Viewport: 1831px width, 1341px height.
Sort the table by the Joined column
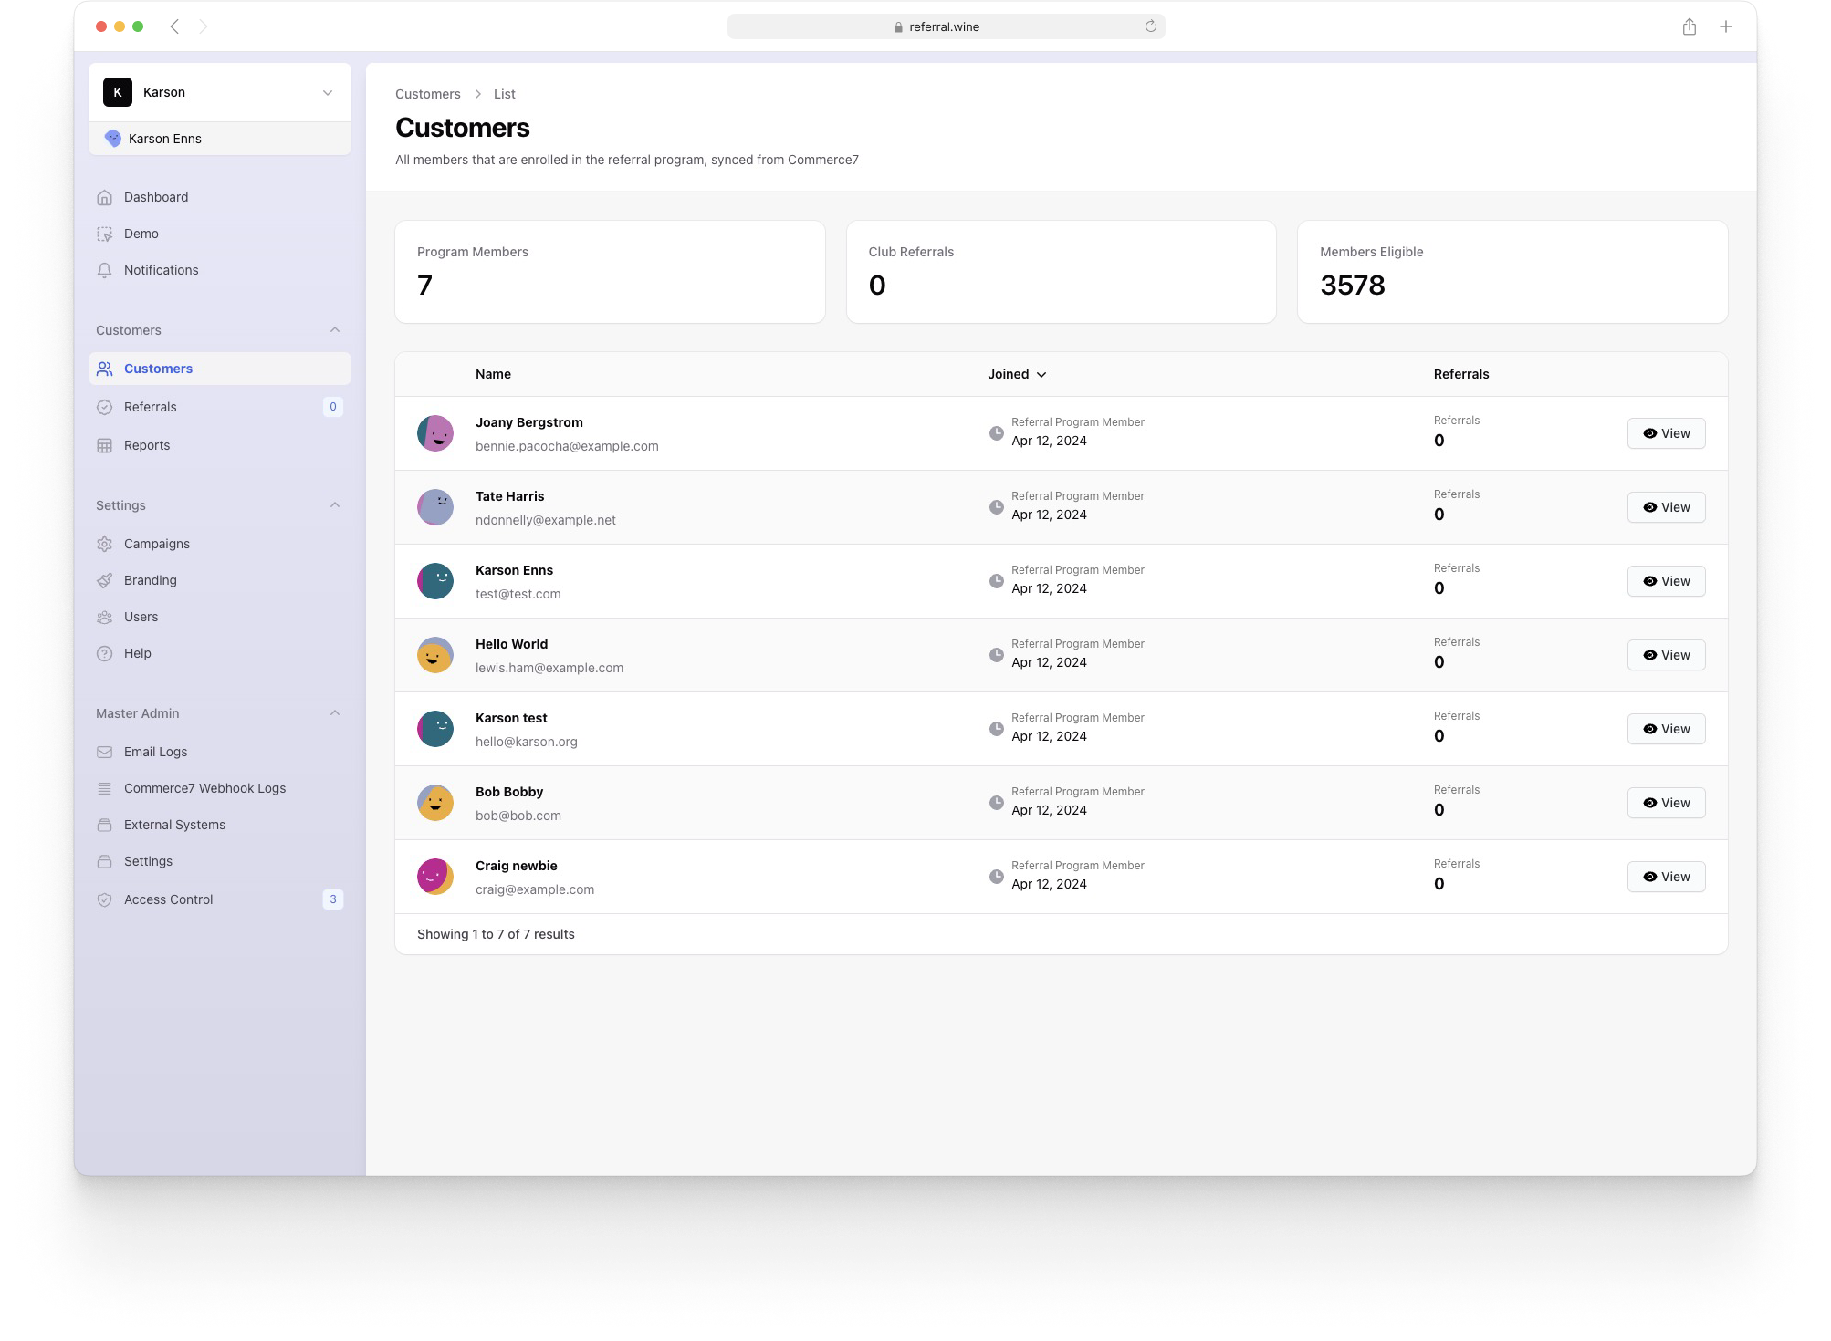(x=1016, y=374)
